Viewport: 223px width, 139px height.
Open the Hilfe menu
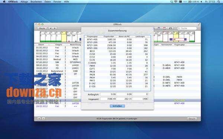[67, 2]
